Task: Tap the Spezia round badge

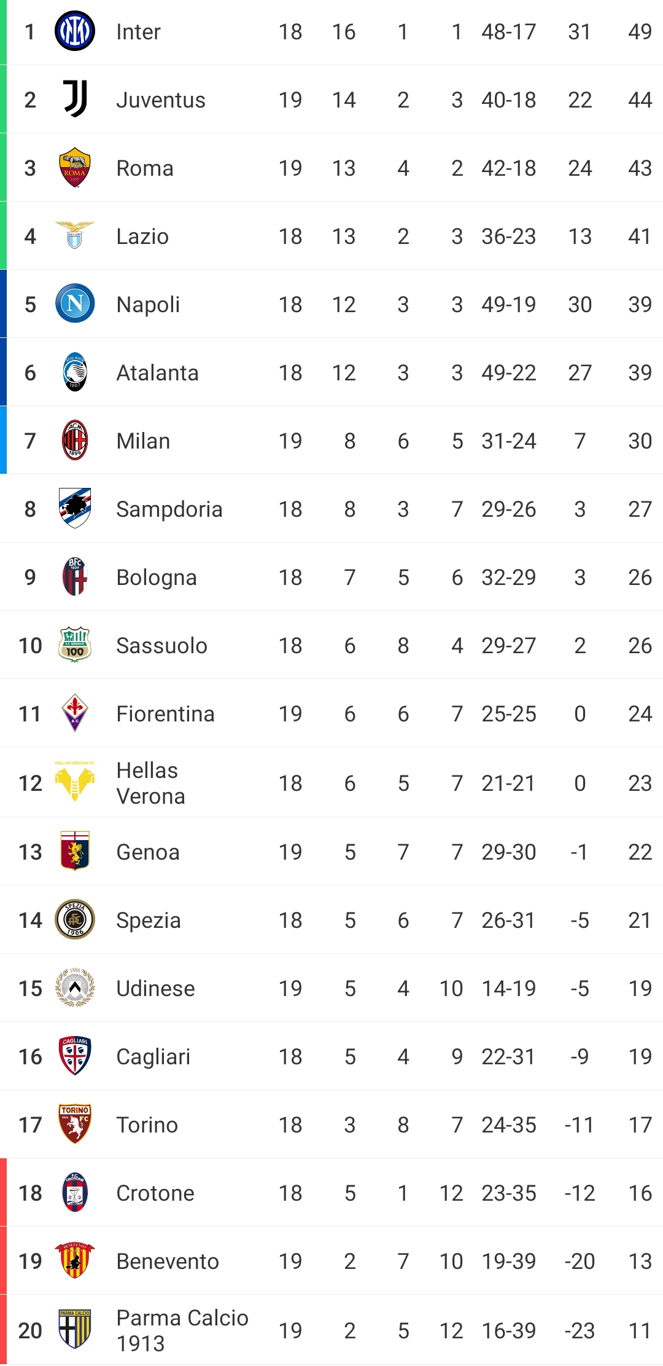Action: click(75, 919)
